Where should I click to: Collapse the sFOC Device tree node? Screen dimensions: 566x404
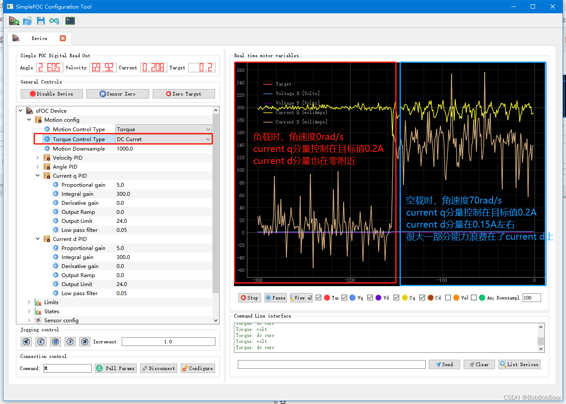pos(21,111)
